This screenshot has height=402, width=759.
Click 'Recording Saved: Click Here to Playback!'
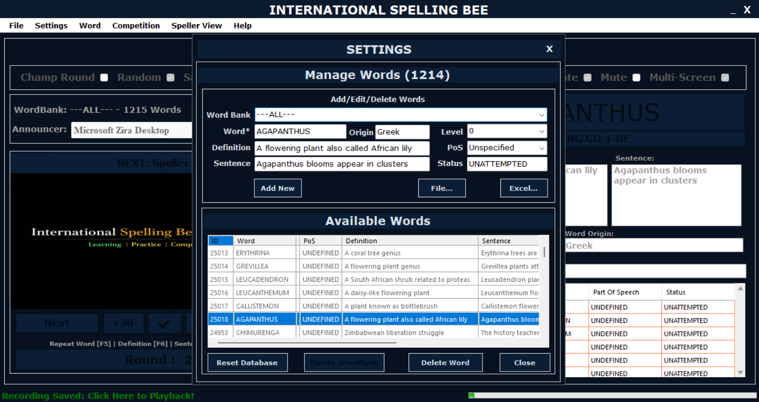tap(98, 396)
